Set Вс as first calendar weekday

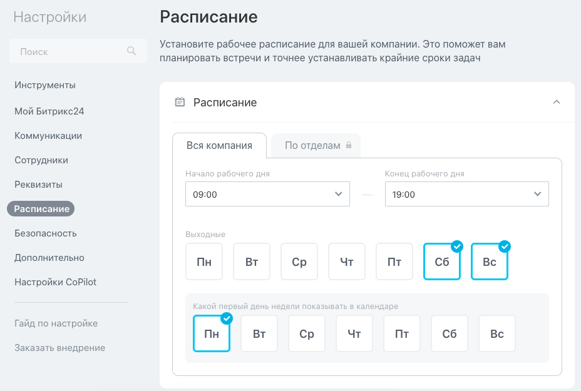point(497,333)
